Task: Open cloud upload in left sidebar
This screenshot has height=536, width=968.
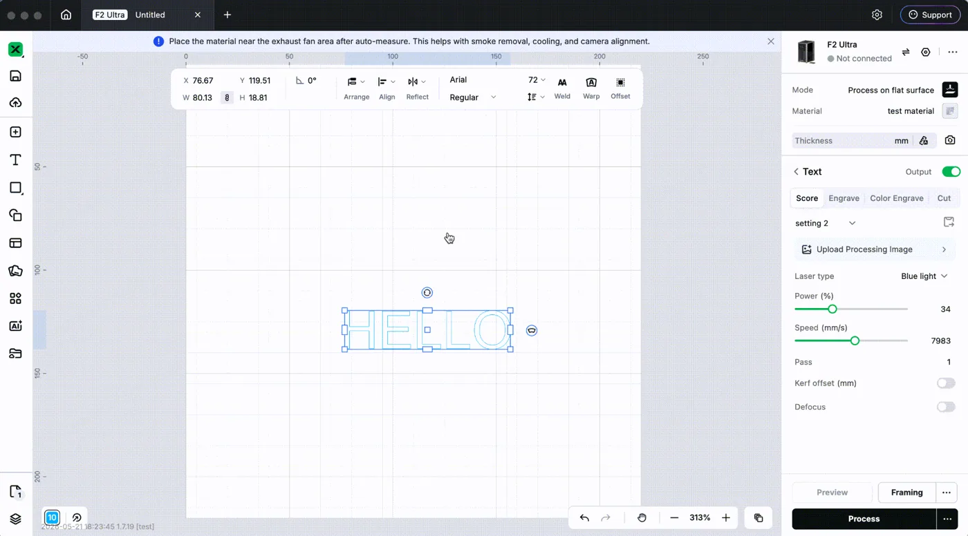Action: [15, 103]
